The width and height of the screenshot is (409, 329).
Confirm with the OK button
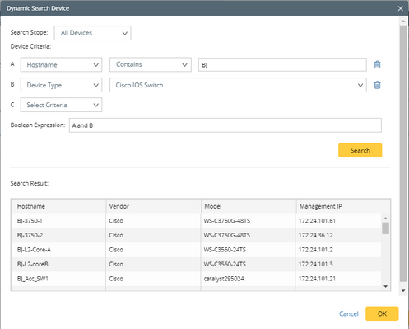382,313
